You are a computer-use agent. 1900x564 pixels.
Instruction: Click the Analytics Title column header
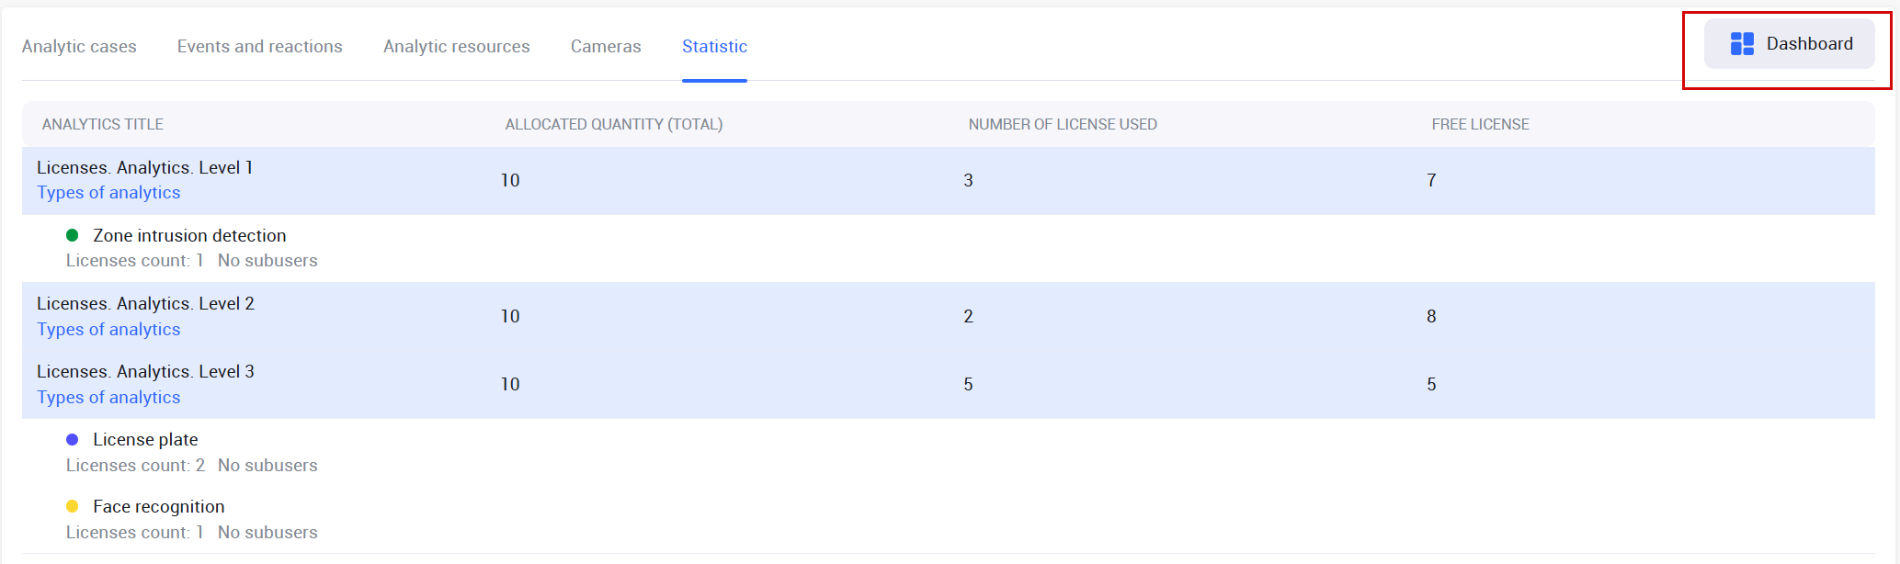[103, 124]
